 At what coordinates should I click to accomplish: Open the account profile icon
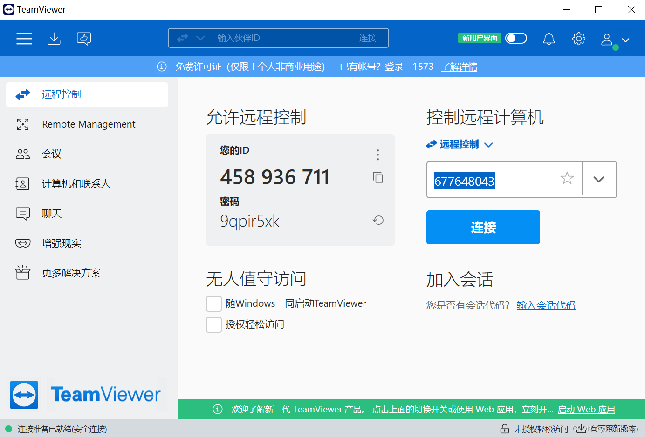point(607,40)
